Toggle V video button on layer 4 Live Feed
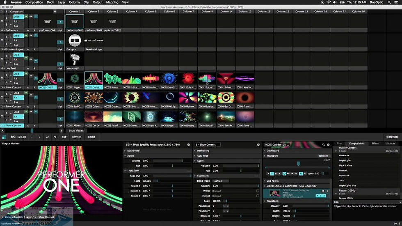 click(36, 61)
